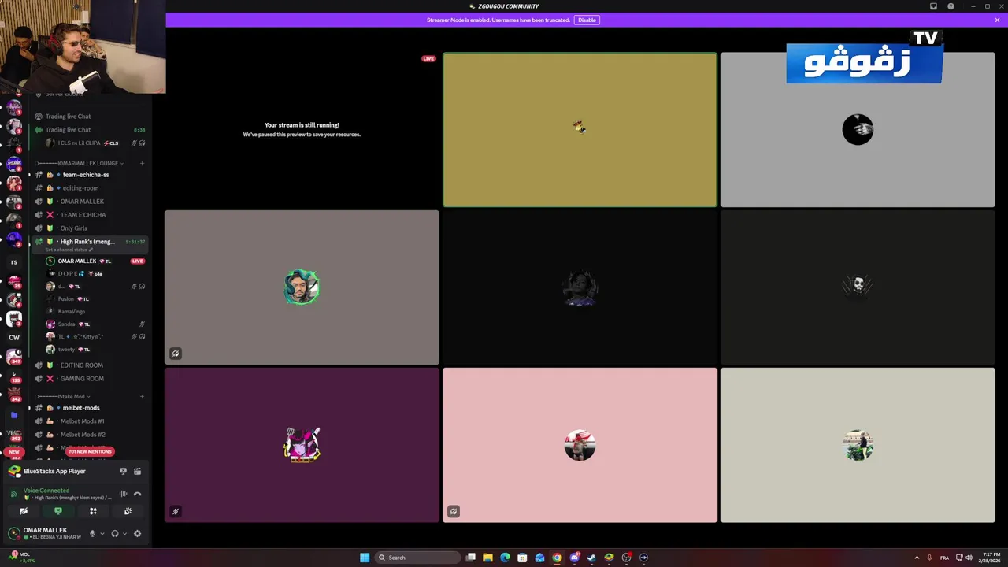Open Discord help icon in title bar
1008x567 pixels.
tap(951, 6)
